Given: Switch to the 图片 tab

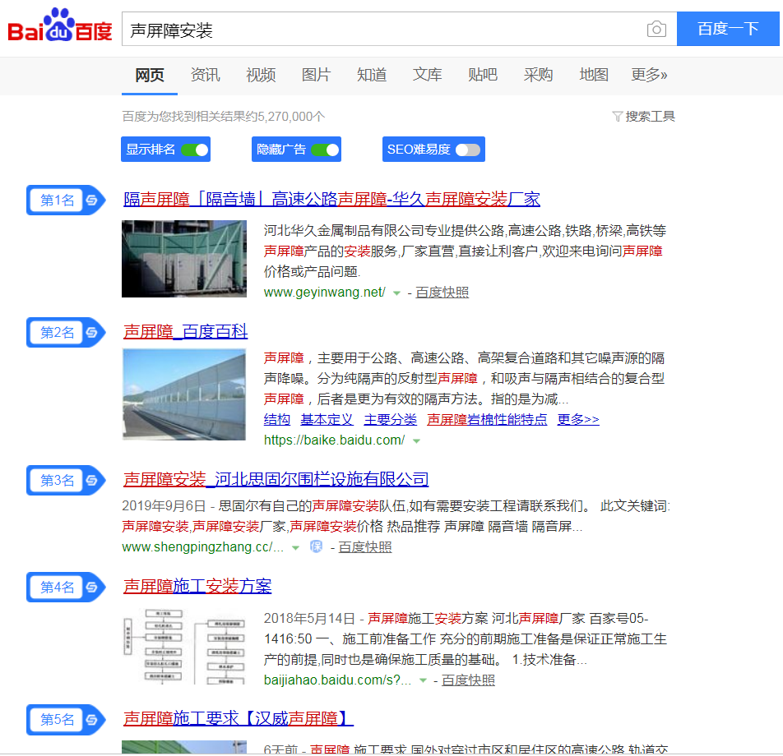Looking at the screenshot, I should pos(316,75).
